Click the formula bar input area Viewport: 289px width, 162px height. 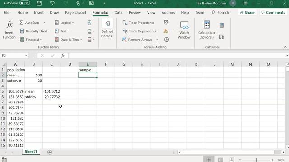pos(177,56)
